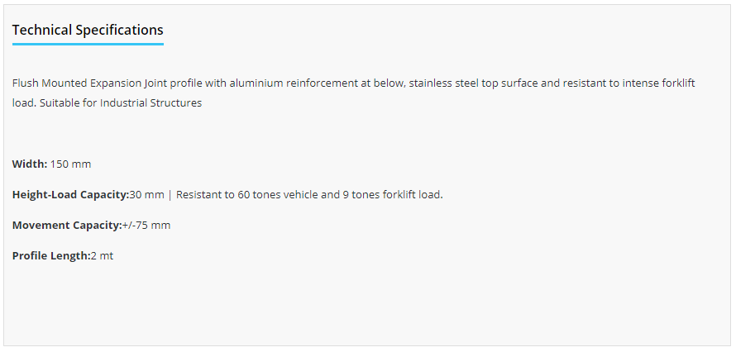
Task: Click the Technical Specifications heading
Action: click(88, 30)
